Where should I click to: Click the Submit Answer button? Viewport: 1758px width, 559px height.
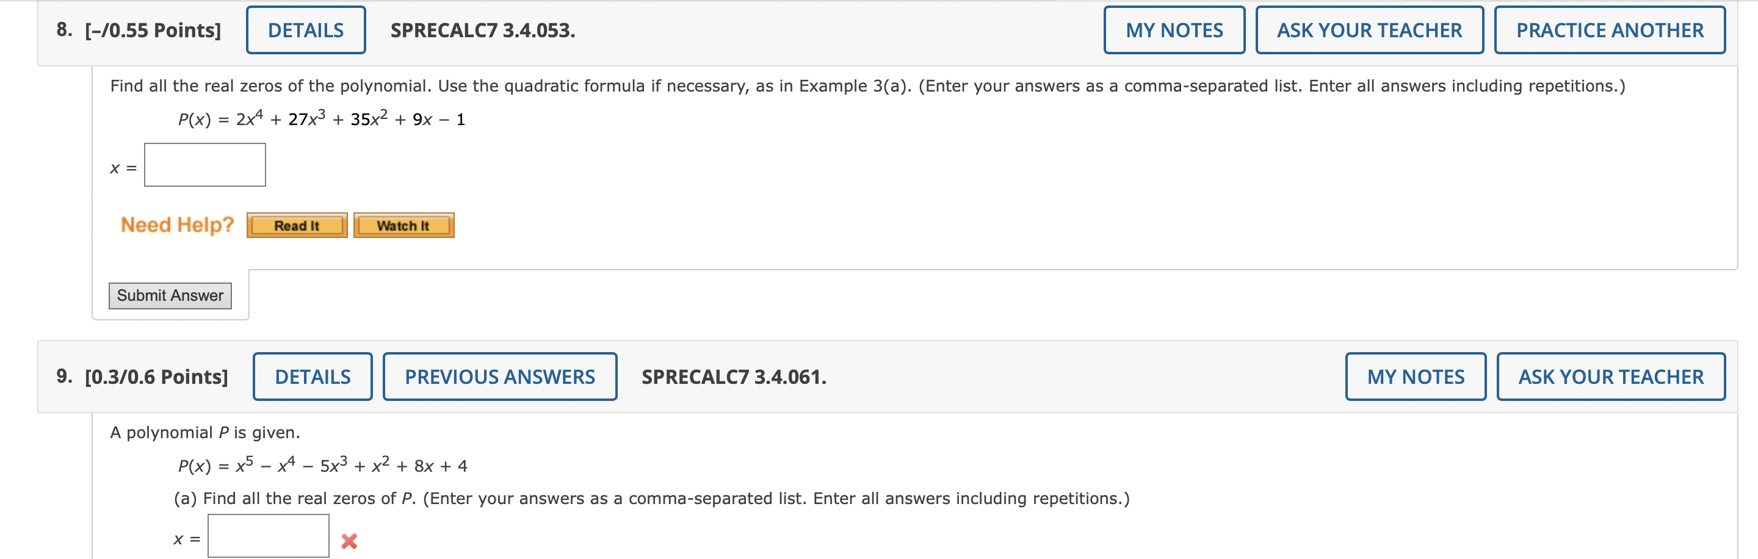point(170,295)
